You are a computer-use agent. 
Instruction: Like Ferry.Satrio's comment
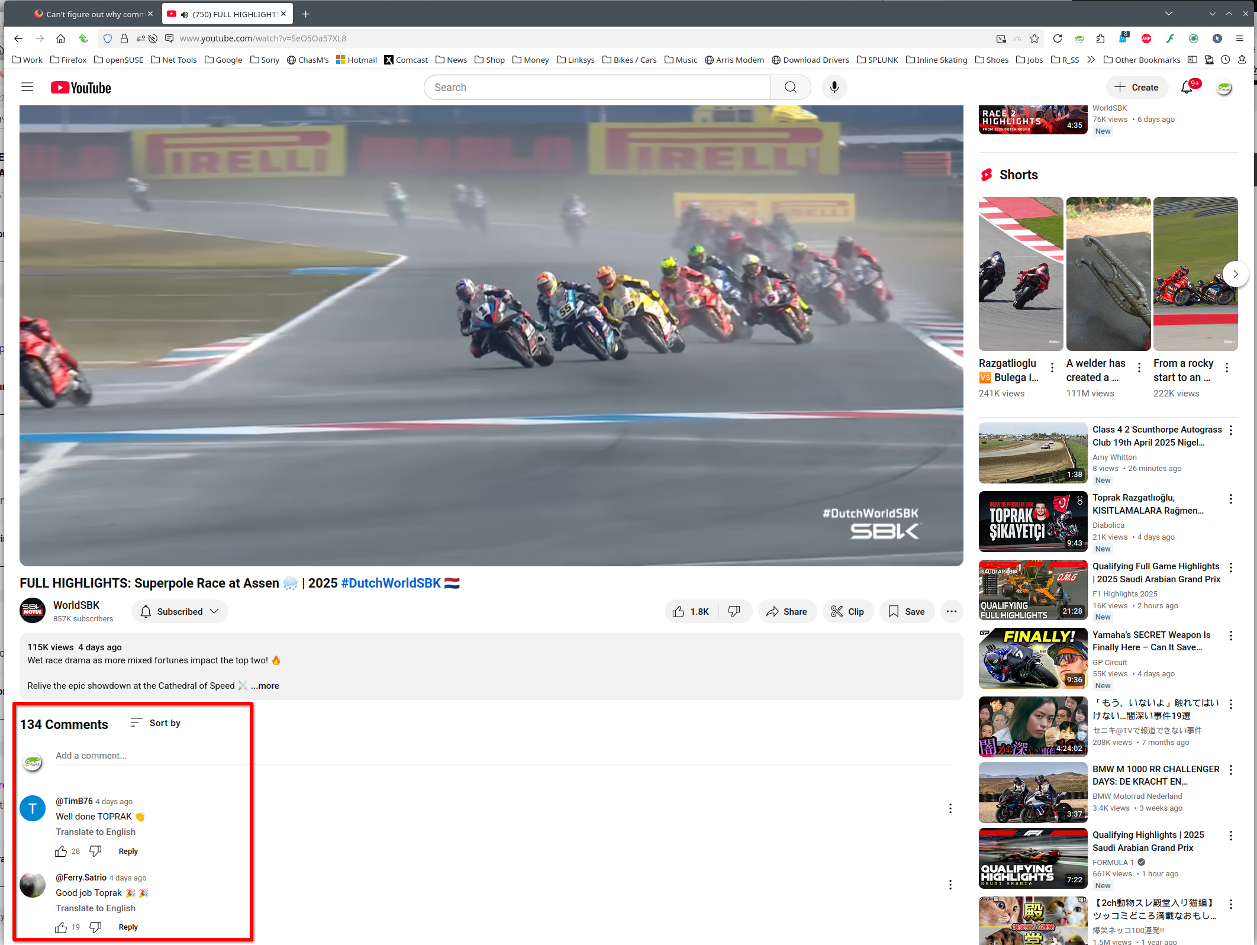click(x=61, y=927)
